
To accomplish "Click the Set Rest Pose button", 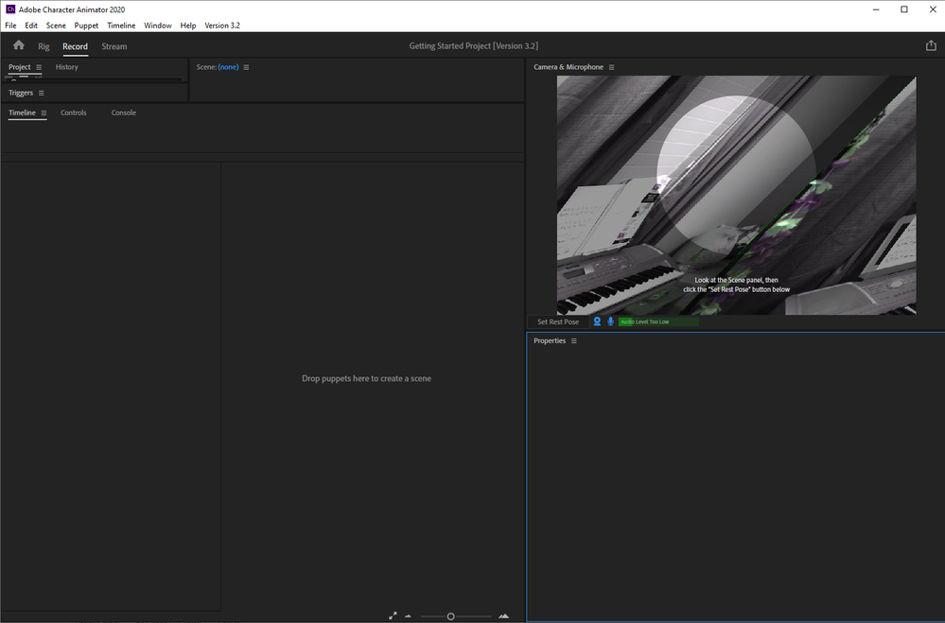I will tap(558, 321).
